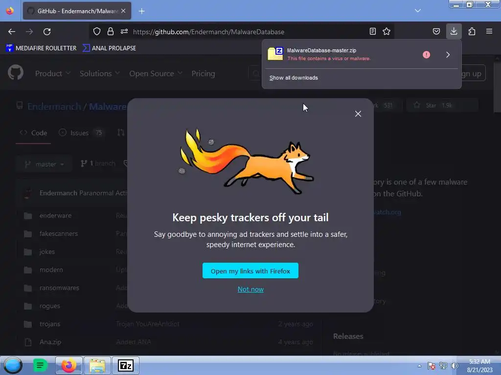This screenshot has height=375, width=501.
Task: Open the ransomwares folder
Action: tap(59, 288)
